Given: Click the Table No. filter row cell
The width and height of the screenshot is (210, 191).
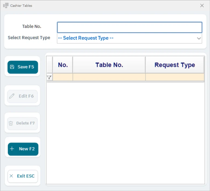Looking at the screenshot, I should tap(109, 77).
